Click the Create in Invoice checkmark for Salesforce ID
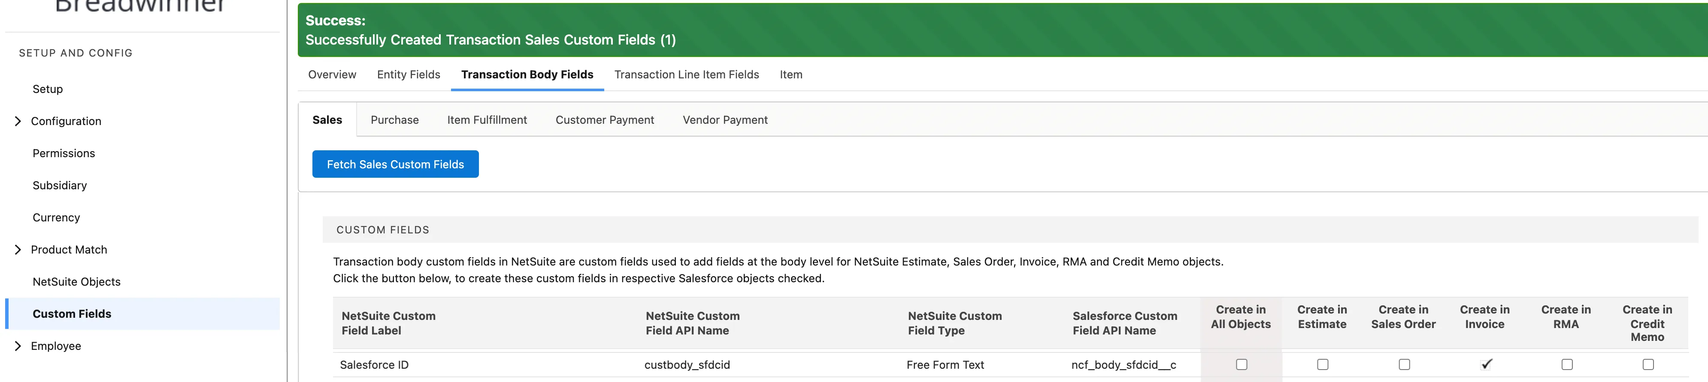This screenshot has width=1708, height=382. coord(1486,364)
